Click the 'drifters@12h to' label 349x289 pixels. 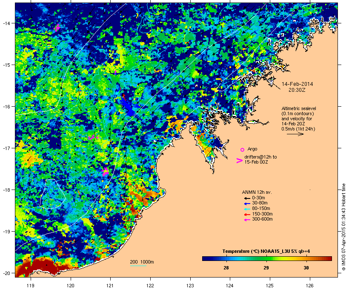260,157
